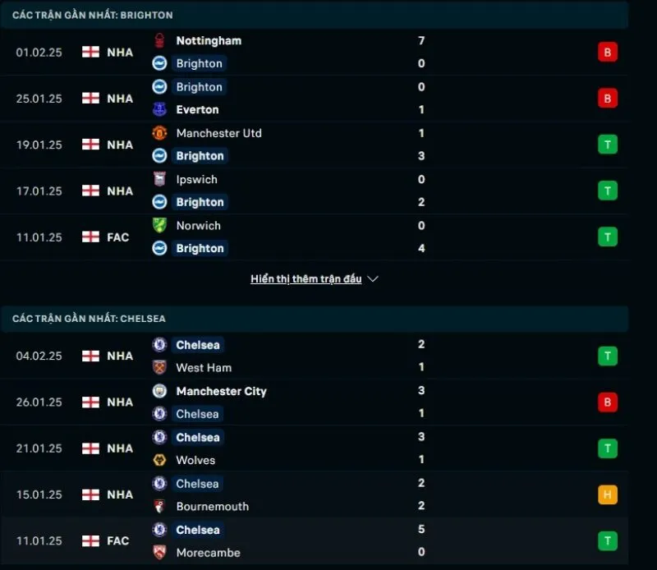Screen dimensions: 657x570
Task: Toggle the green T badge on the 04.02.25 row
Action: pyautogui.click(x=607, y=356)
